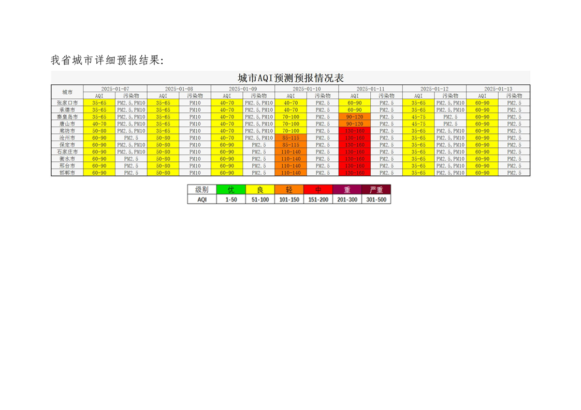Image resolution: width=581 pixels, height=410 pixels.
Task: Click the dark maroon 严重 legend swatch
Action: point(376,190)
